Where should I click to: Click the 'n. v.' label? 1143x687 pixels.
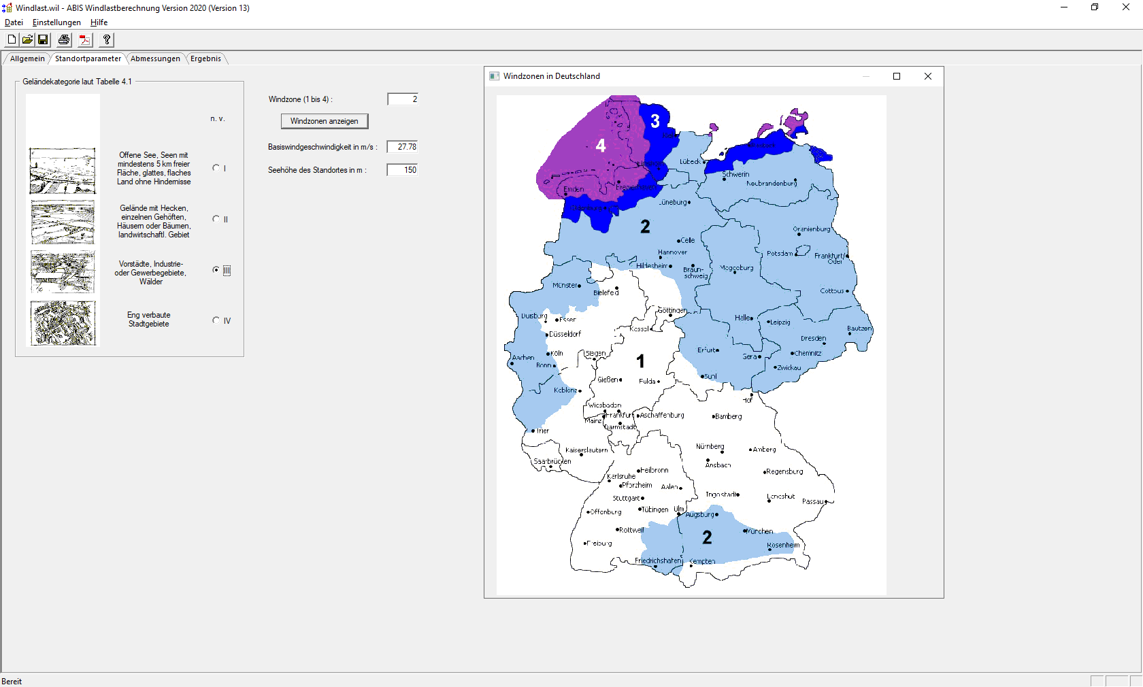pyautogui.click(x=217, y=118)
